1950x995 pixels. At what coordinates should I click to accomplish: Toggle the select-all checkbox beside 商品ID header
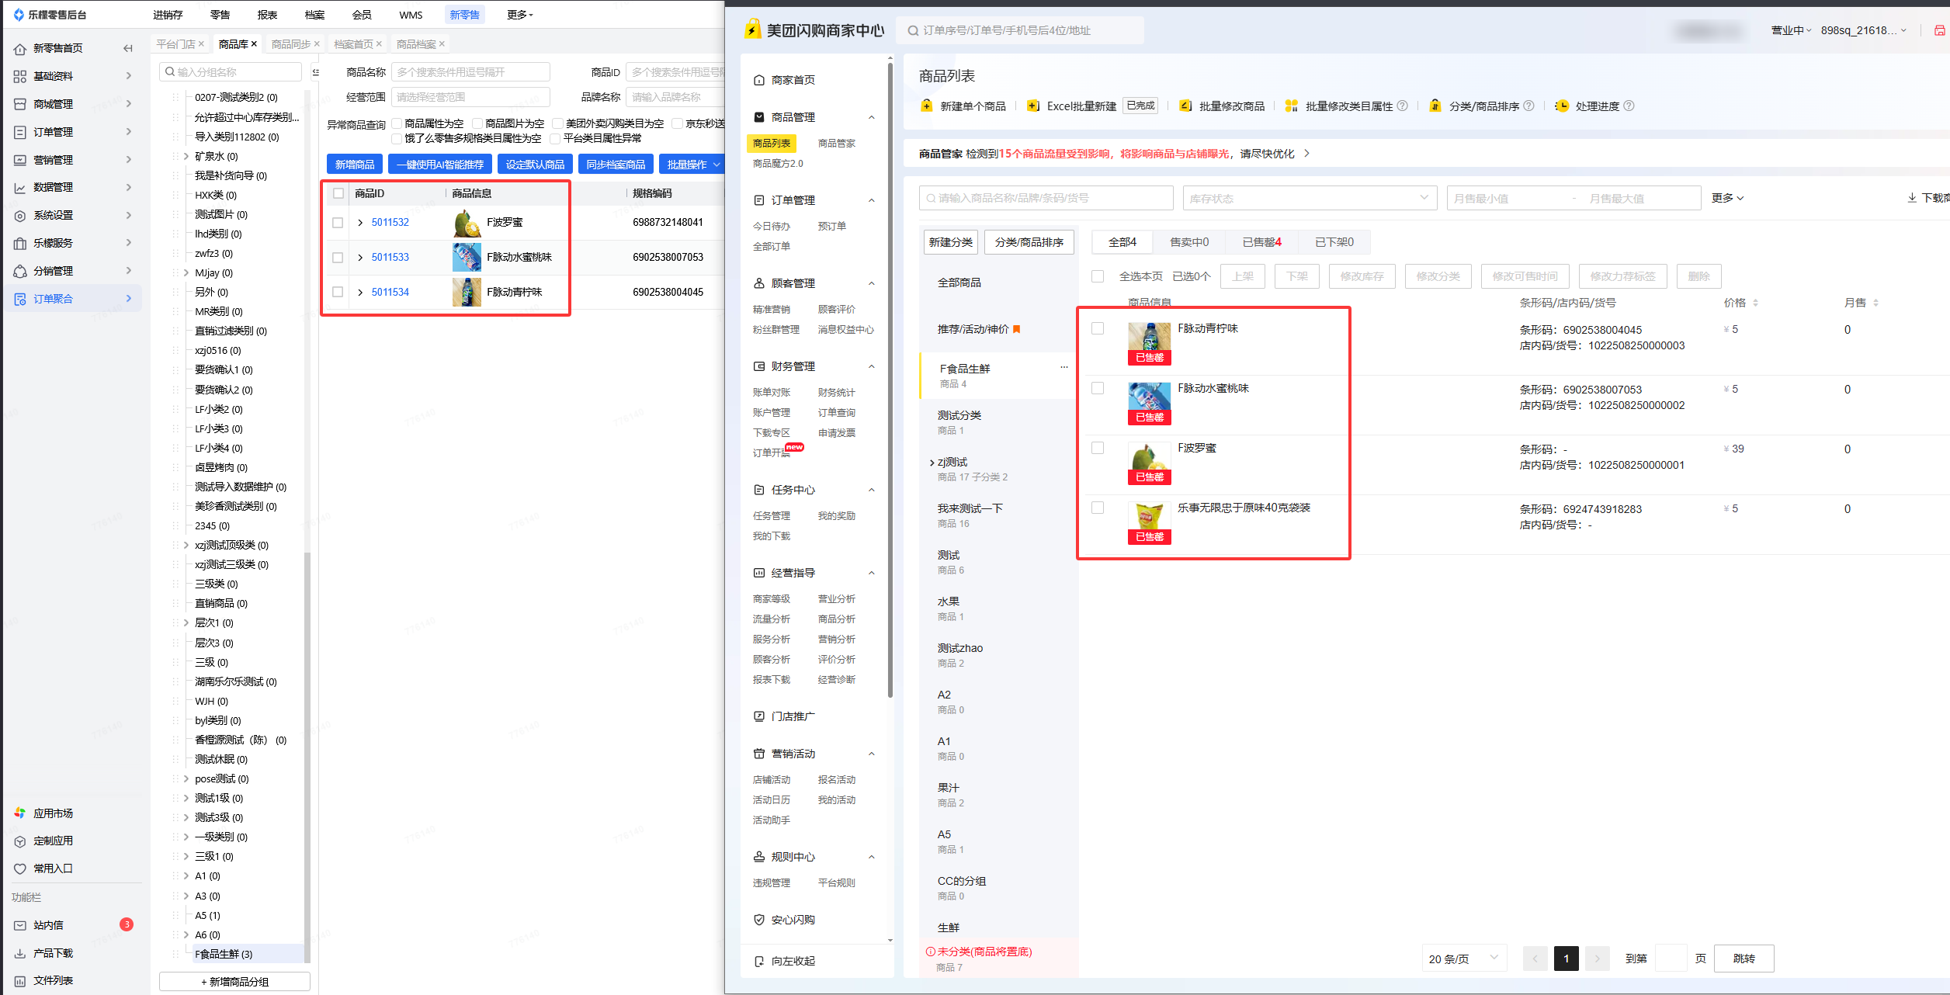coord(338,193)
